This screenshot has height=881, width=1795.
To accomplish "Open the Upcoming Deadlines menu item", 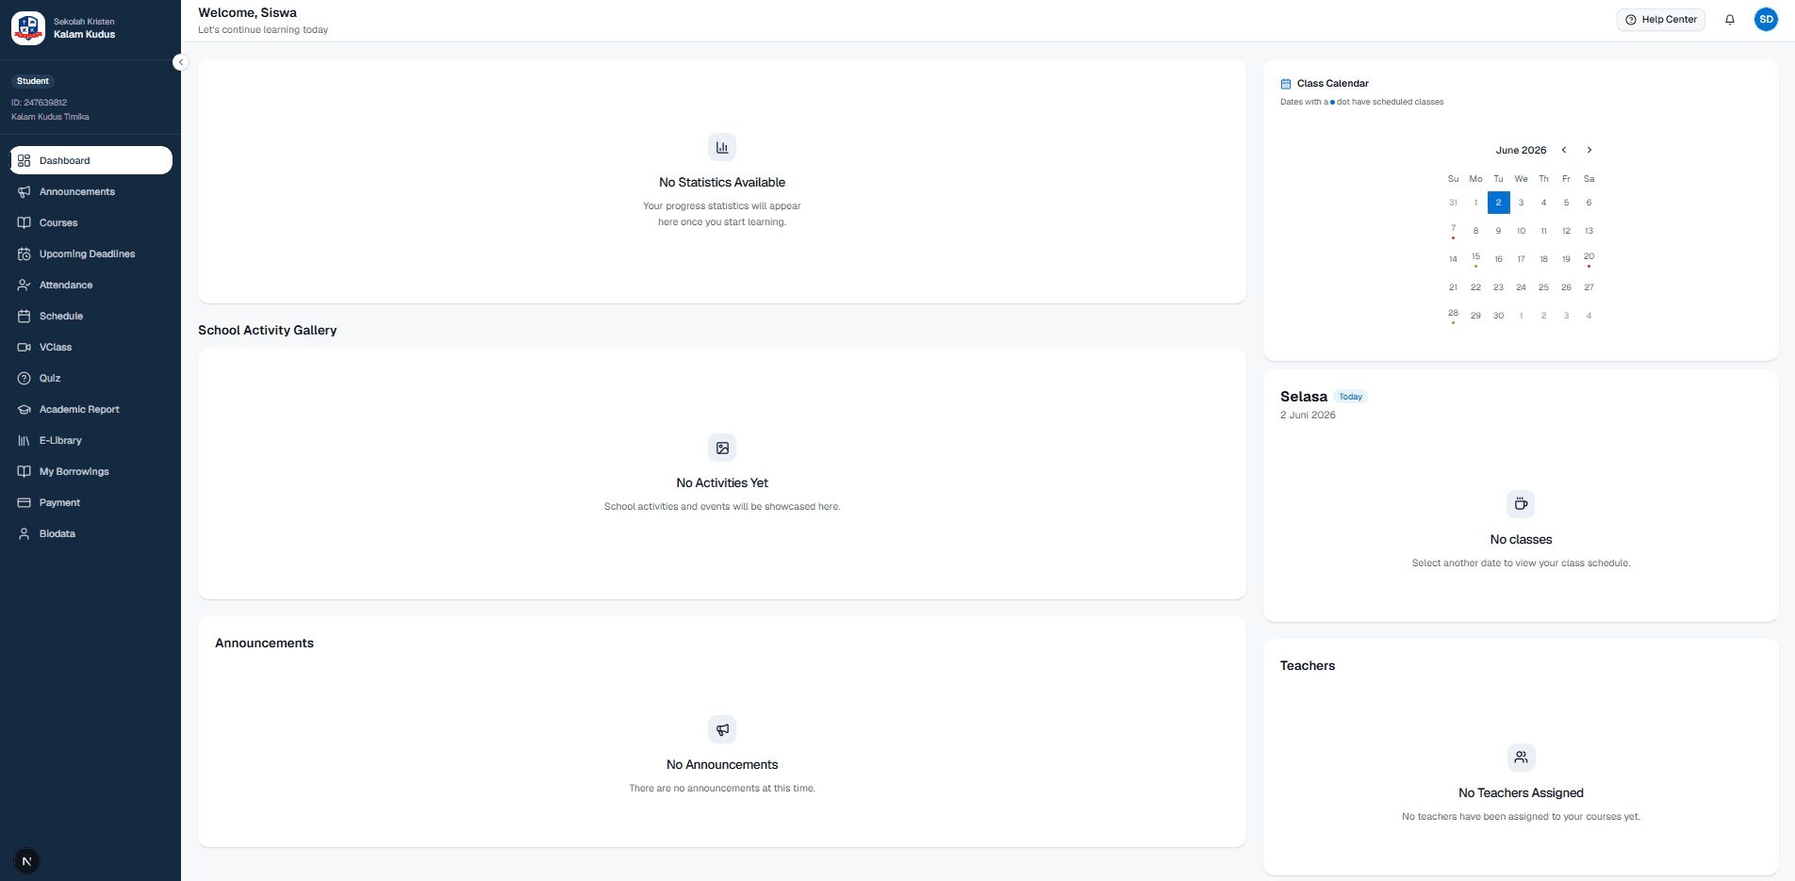I will click(x=91, y=253).
